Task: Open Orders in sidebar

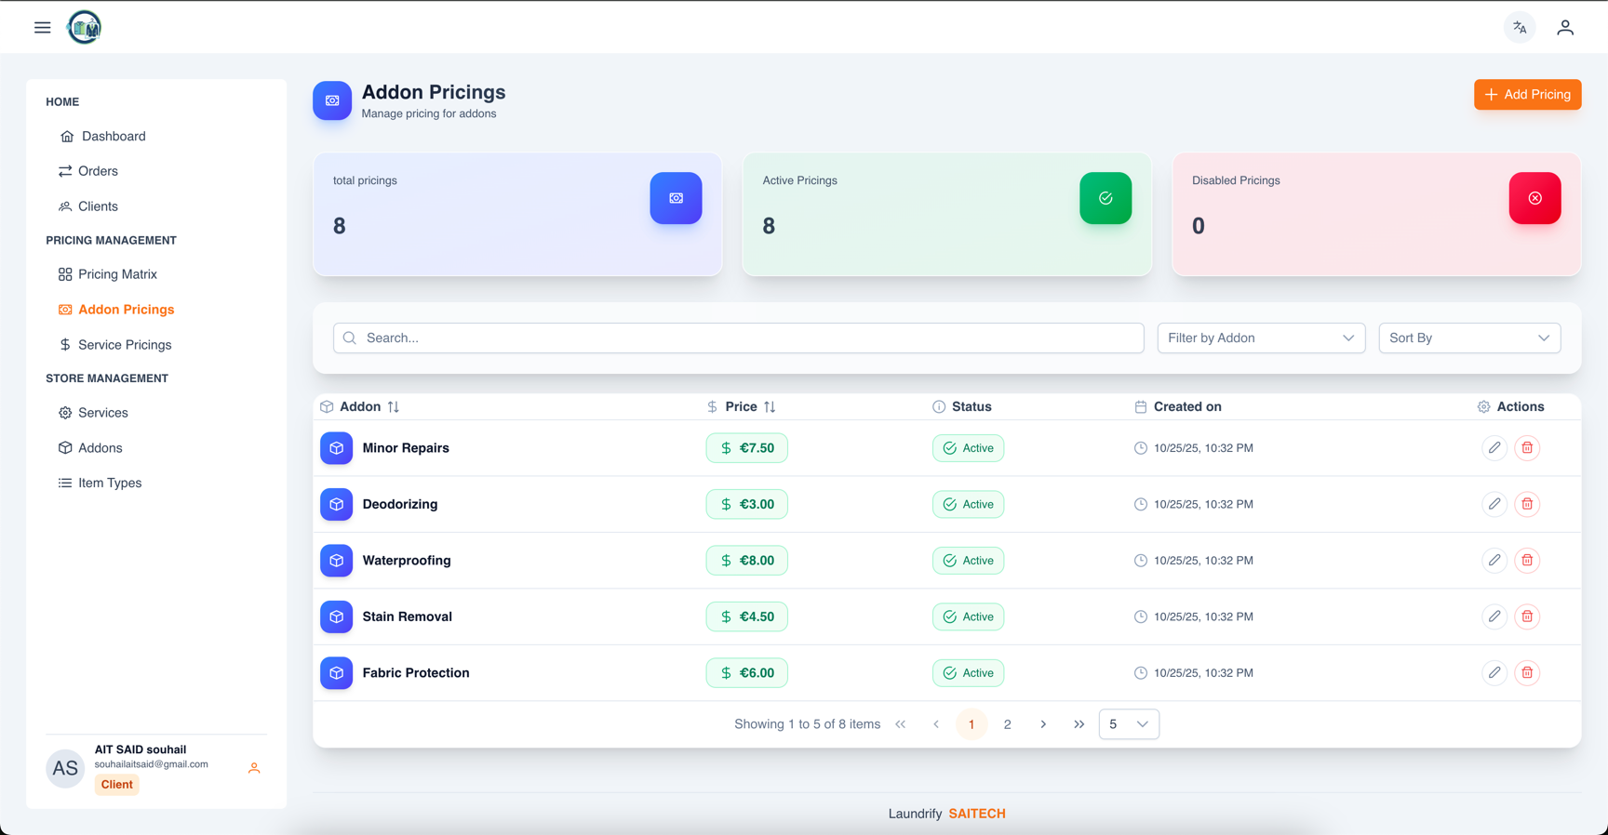Action: 88,171
